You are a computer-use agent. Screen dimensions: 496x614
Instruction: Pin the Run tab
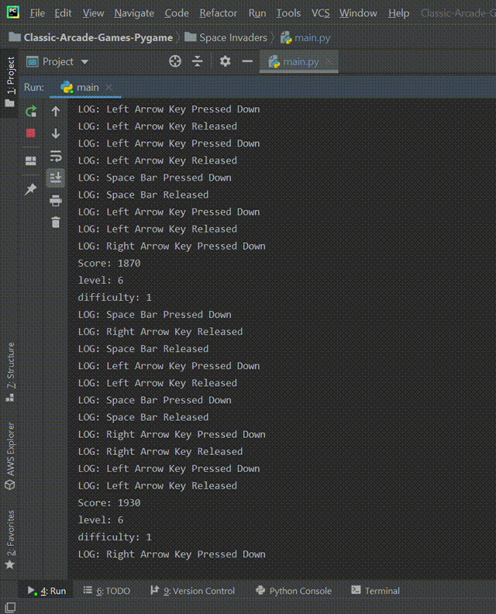tap(30, 189)
